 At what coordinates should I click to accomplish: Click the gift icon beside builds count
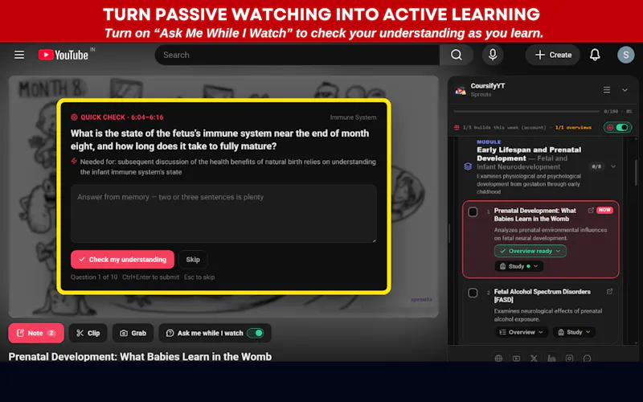click(457, 128)
